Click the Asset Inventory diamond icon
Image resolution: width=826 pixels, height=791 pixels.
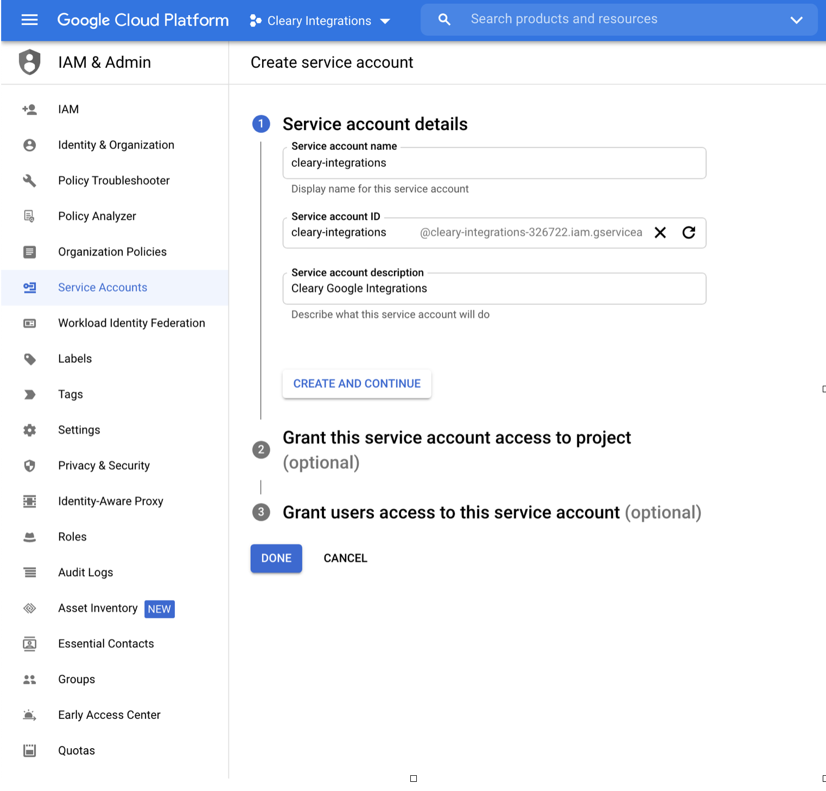30,608
